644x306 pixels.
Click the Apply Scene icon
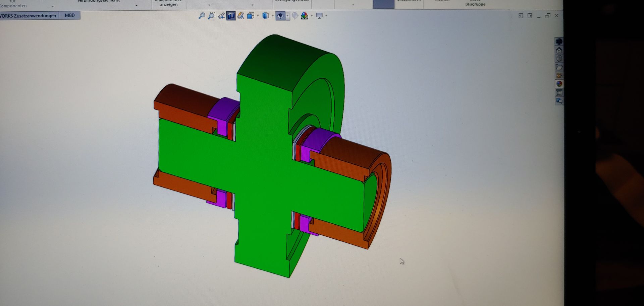click(x=305, y=16)
